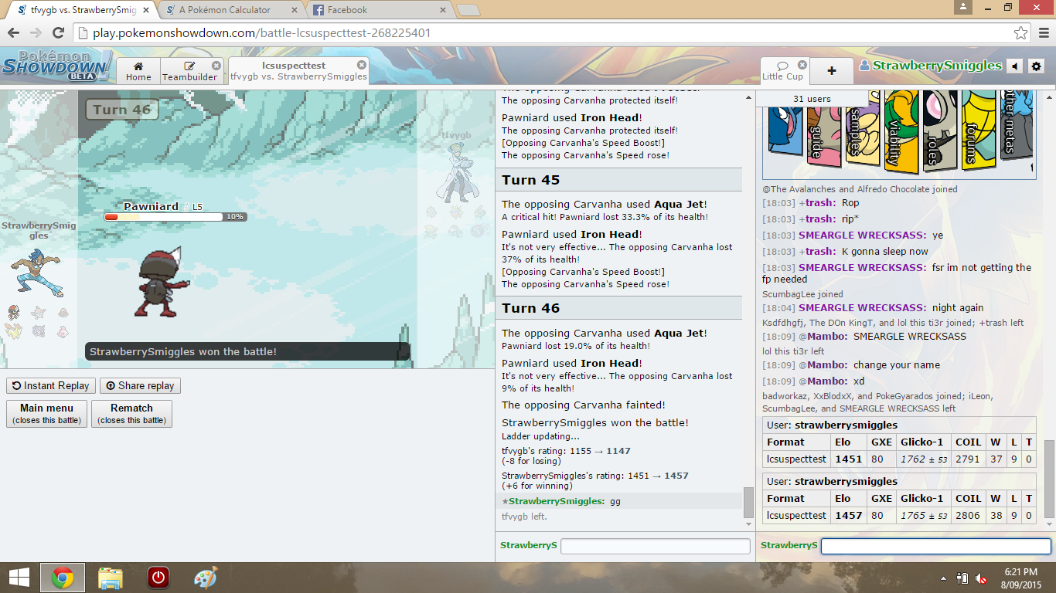Viewport: 1056px width, 593px height.
Task: Open the forums banner in Little Cup room
Action: 979,131
